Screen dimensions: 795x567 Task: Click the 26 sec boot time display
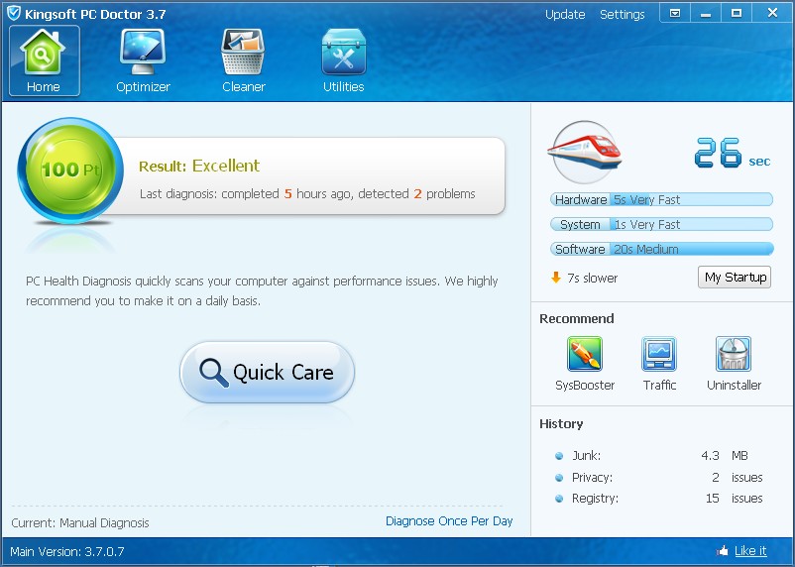point(733,153)
